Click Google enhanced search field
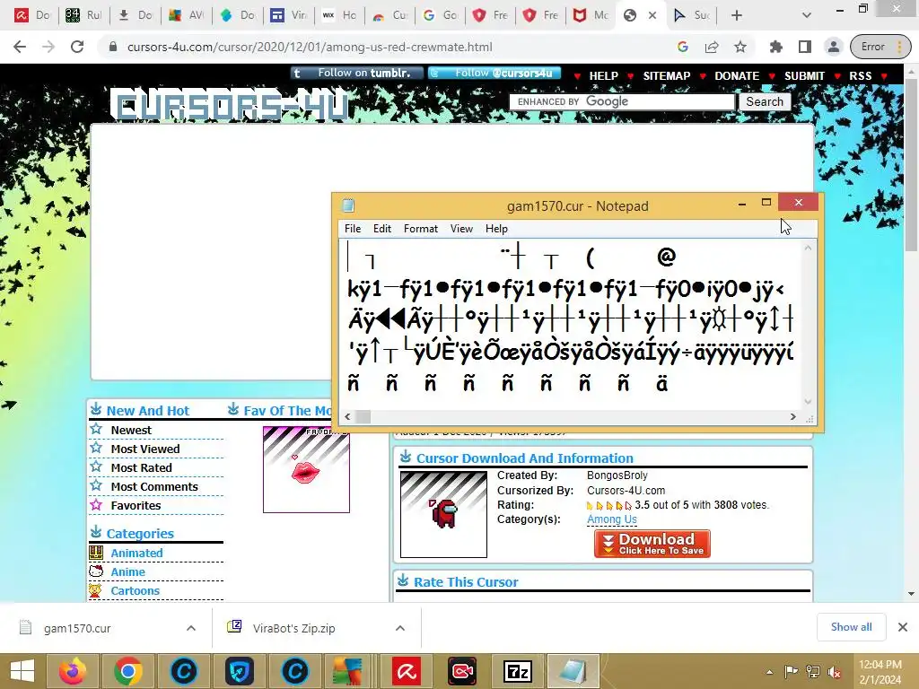The width and height of the screenshot is (919, 689). (x=622, y=101)
